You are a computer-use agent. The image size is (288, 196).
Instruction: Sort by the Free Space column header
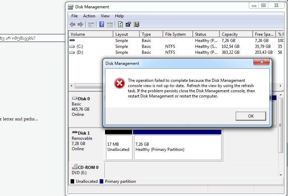pyautogui.click(x=264, y=34)
